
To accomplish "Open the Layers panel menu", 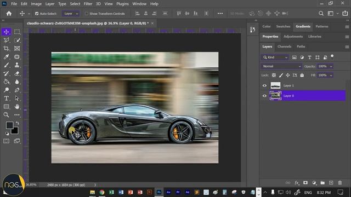I will 347,47.
